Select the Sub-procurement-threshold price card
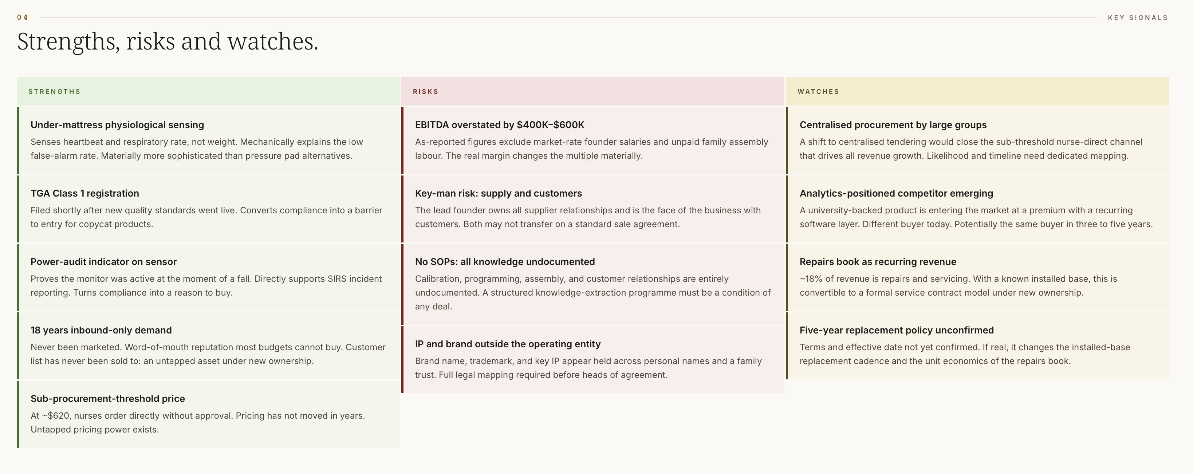The width and height of the screenshot is (1193, 474). click(x=208, y=414)
